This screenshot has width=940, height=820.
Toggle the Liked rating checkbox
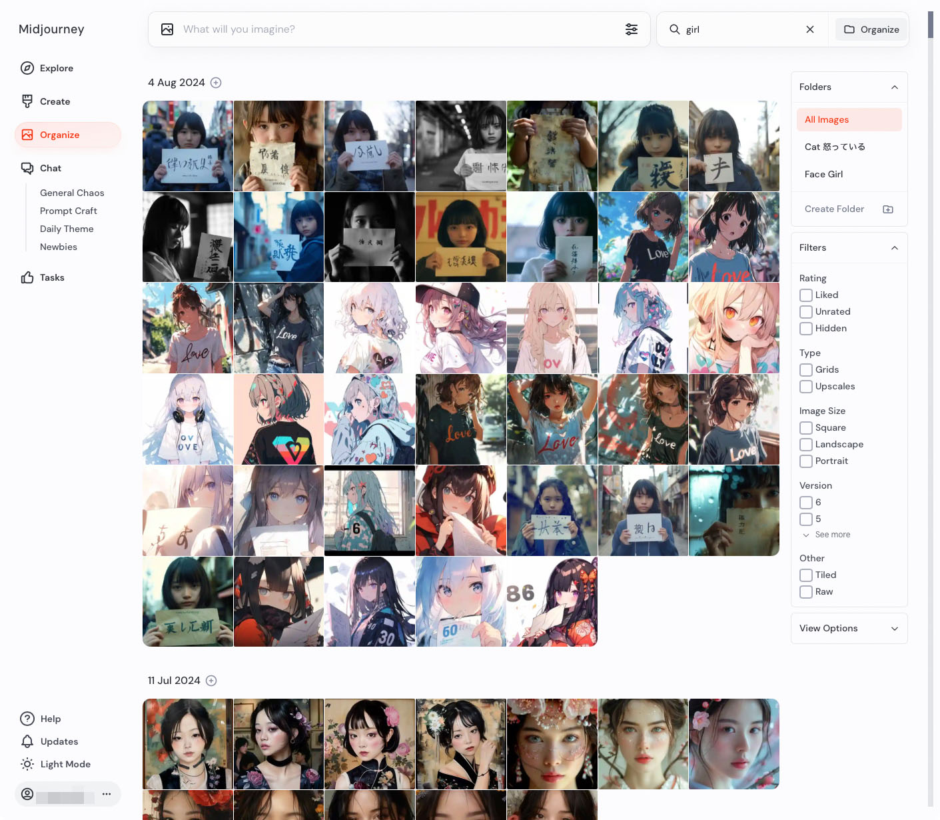[x=806, y=295]
